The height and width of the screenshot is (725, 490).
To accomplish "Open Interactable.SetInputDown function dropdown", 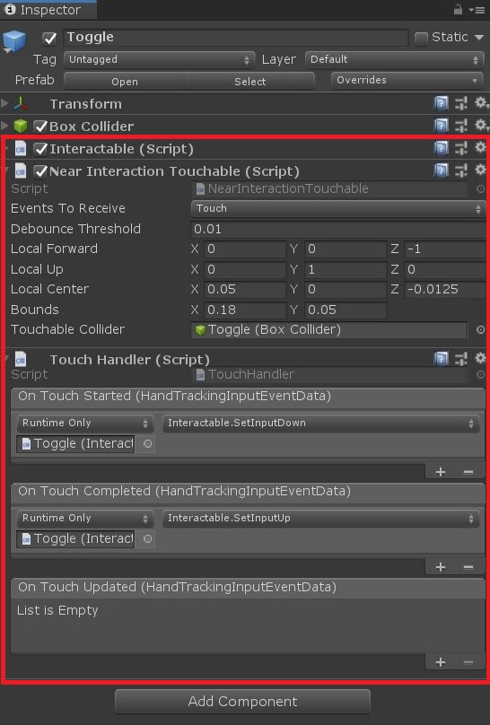I will click(320, 424).
